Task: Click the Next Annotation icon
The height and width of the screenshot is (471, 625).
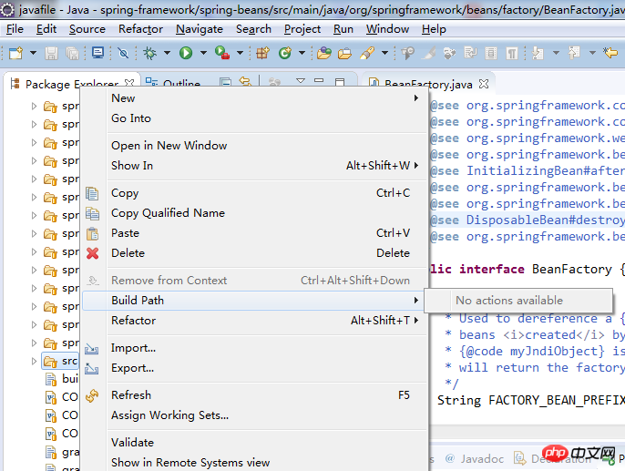Action: [538, 53]
